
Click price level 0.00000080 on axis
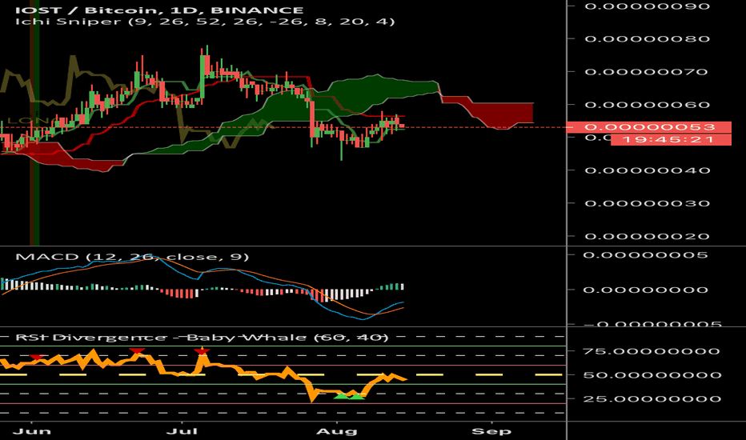point(647,39)
